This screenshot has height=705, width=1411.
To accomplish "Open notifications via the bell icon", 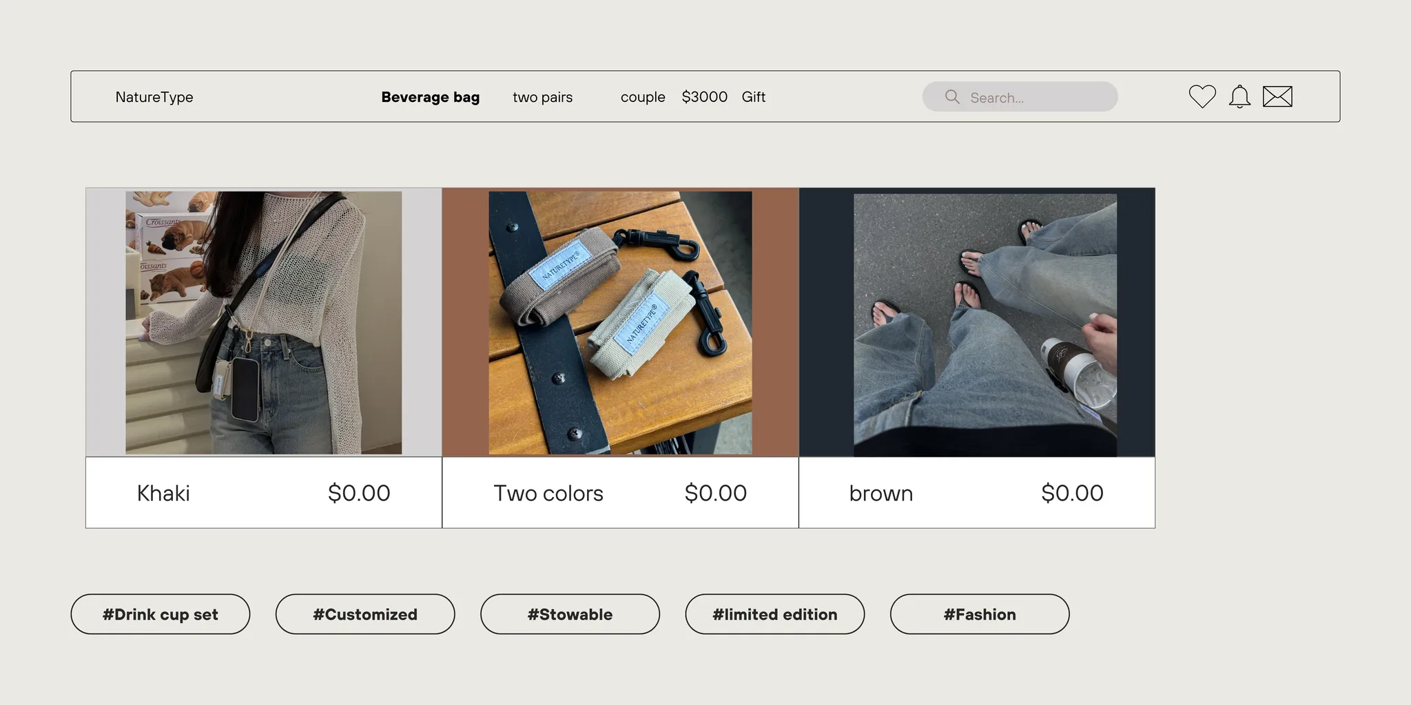I will click(x=1239, y=96).
